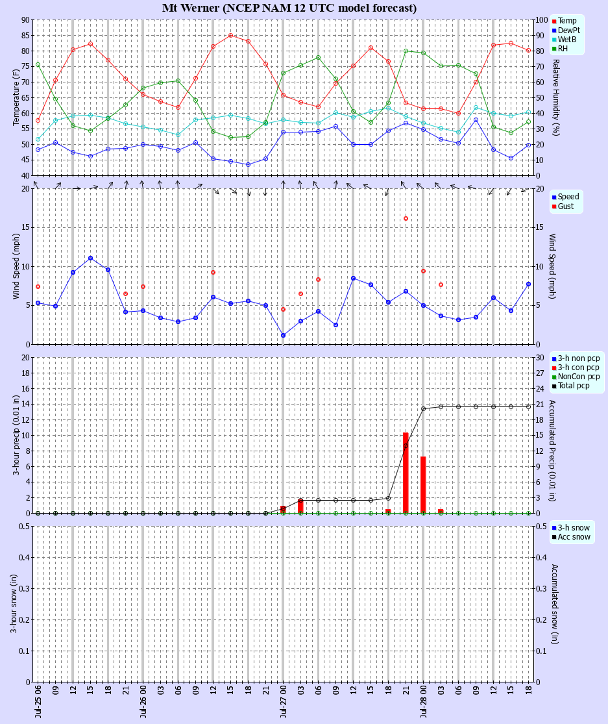
Task: Click the Jul-27 00 time axis label
Action: coord(284,701)
